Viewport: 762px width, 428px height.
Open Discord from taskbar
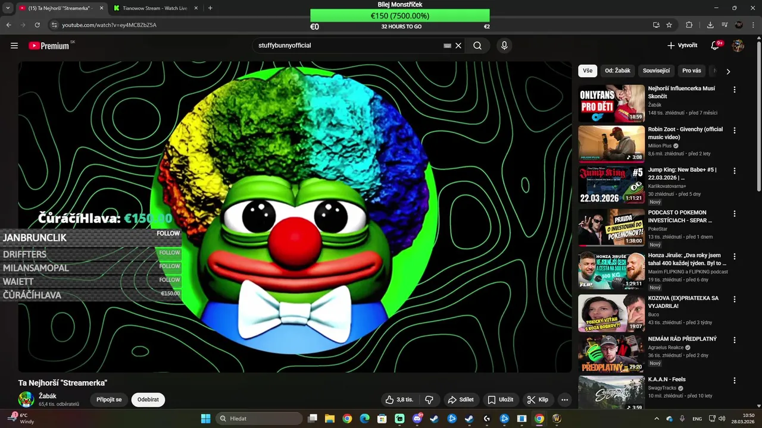(417, 418)
